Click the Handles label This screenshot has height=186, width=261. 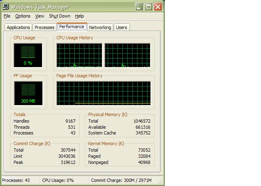point(21,121)
